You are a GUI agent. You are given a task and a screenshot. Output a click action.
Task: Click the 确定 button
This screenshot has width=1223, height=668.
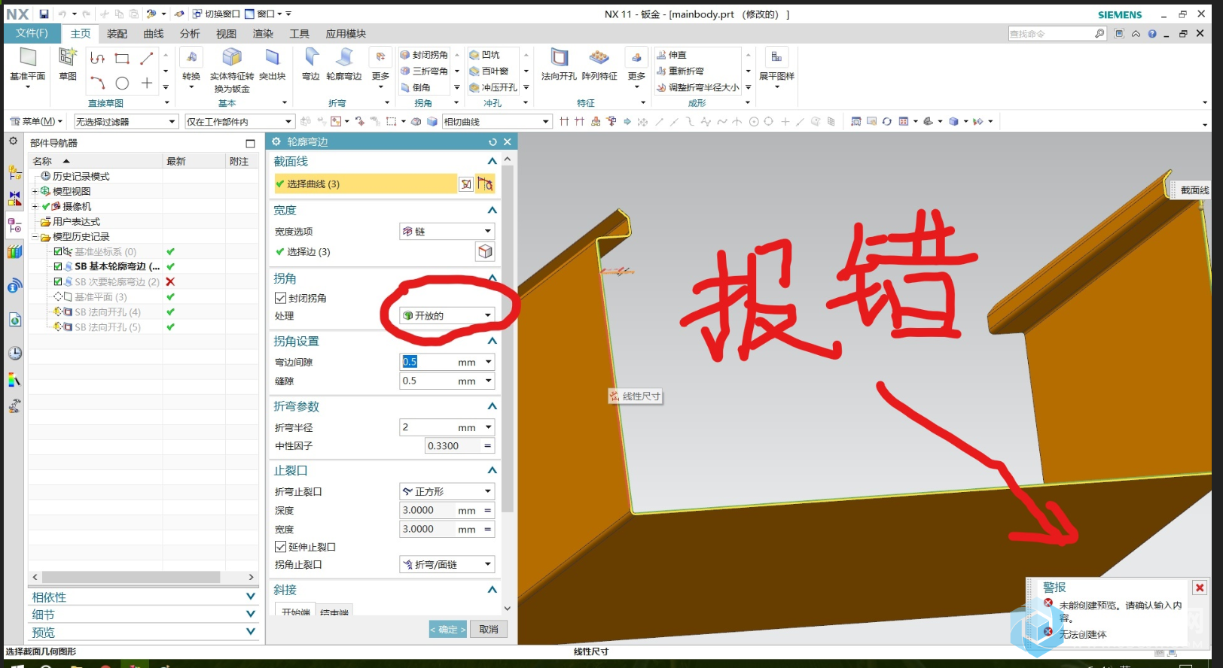448,629
